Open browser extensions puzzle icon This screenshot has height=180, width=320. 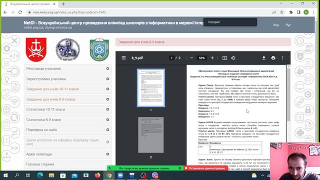pyautogui.click(x=291, y=12)
